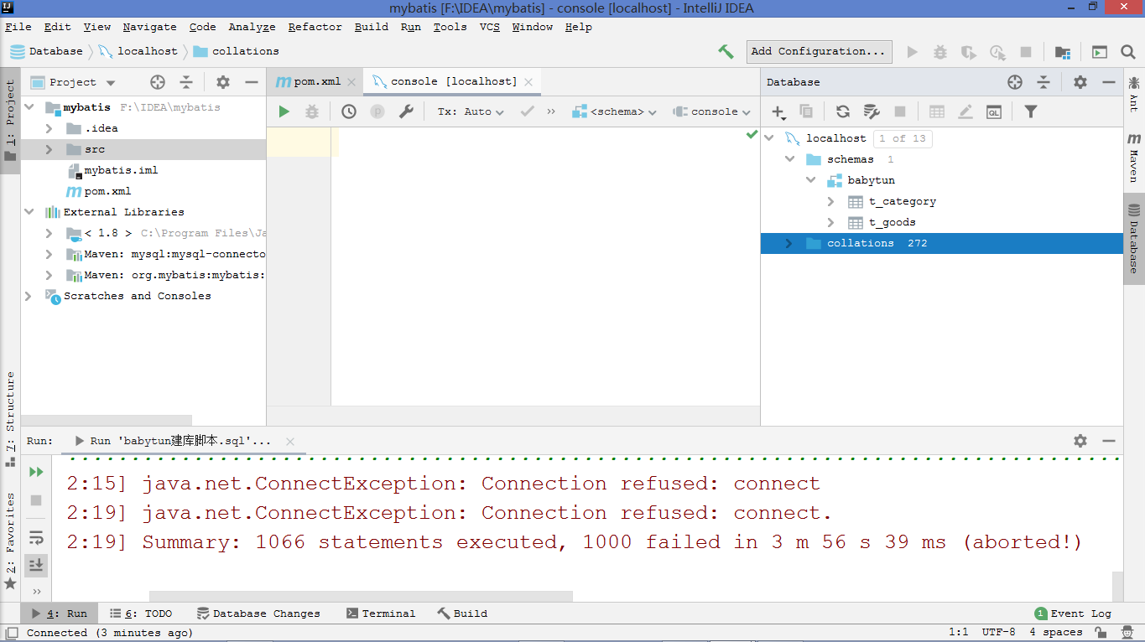The width and height of the screenshot is (1145, 642).
Task: Click the rerun double-arrow icon in Run panel
Action: (36, 472)
